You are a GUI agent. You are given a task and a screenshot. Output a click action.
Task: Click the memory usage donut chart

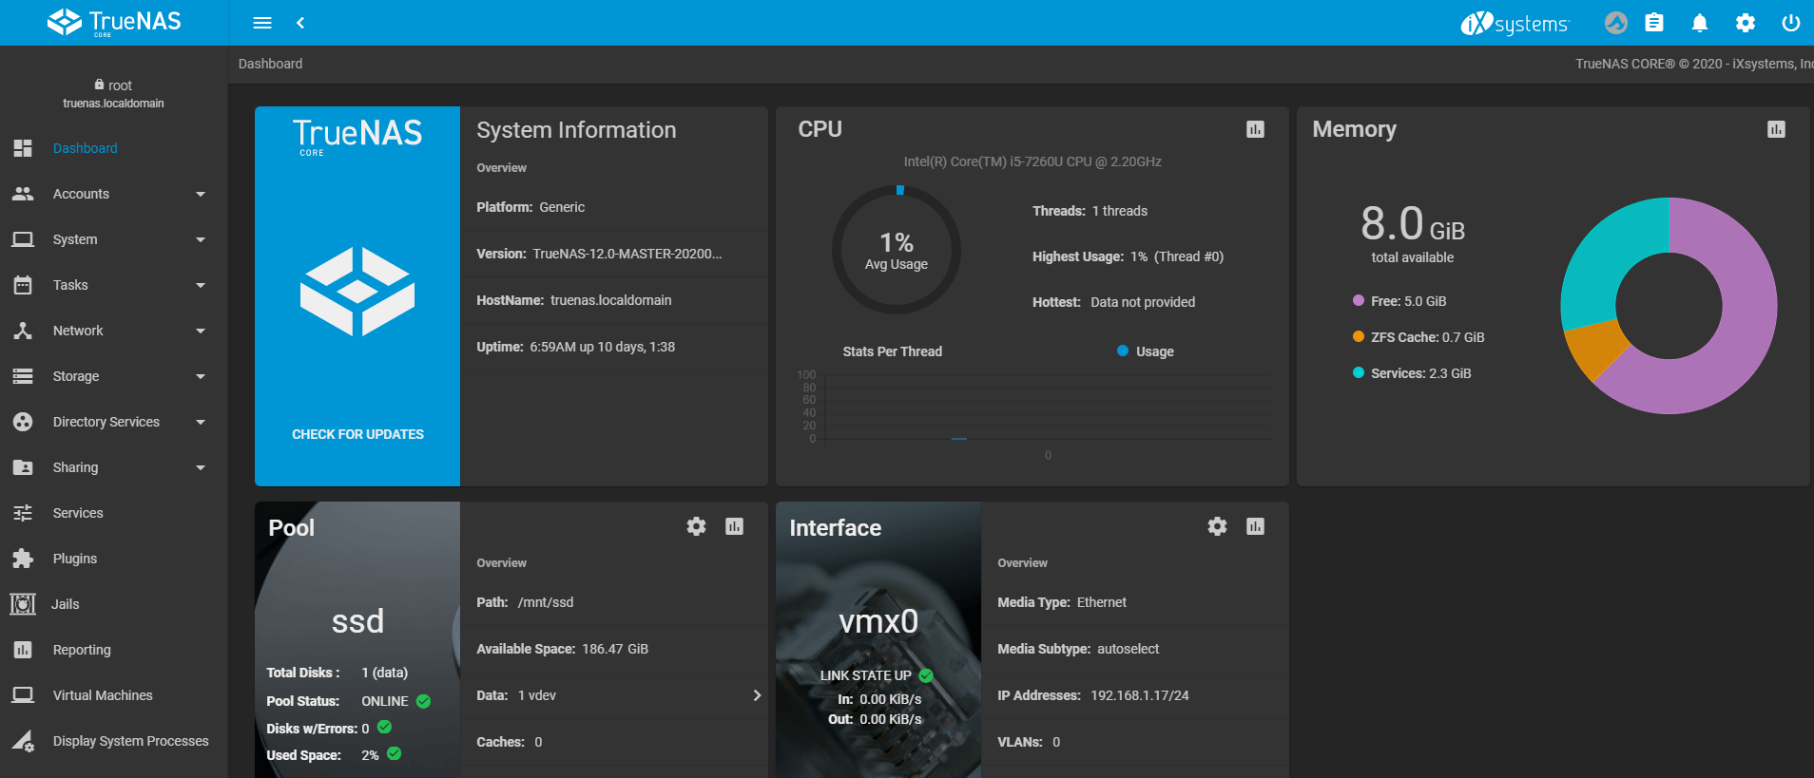point(1669,306)
